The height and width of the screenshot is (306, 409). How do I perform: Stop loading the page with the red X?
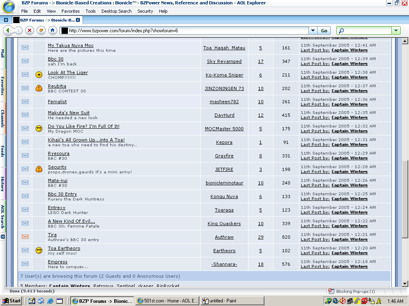click(x=29, y=30)
